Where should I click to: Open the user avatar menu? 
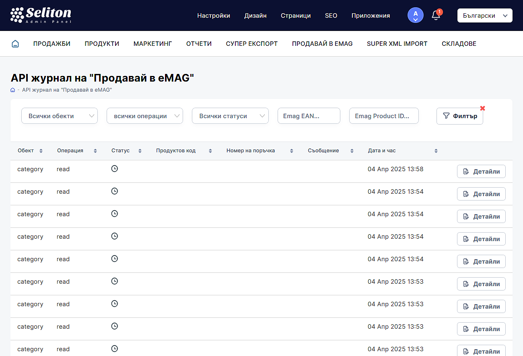[415, 15]
